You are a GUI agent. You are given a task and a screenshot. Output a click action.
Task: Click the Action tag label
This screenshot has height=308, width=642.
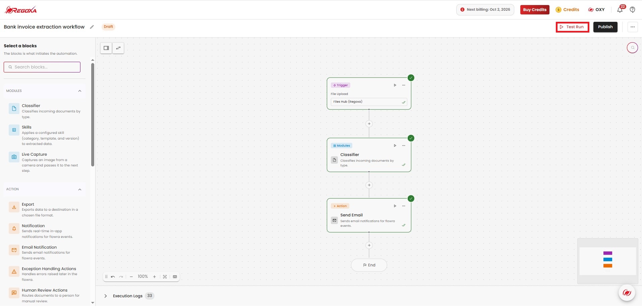point(340,206)
